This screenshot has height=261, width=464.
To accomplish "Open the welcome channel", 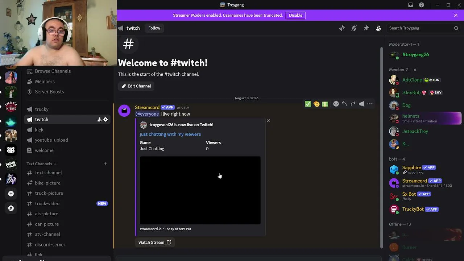I will [x=68, y=150].
